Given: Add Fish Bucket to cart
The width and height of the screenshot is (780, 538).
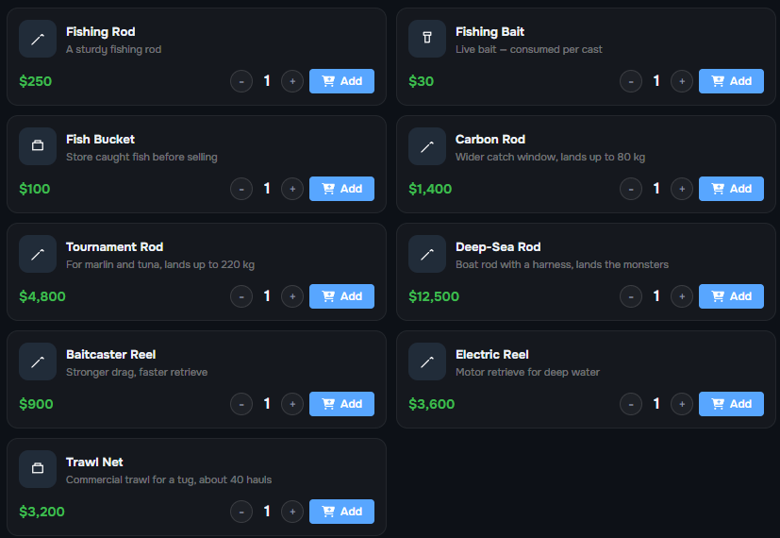Looking at the screenshot, I should click(x=341, y=189).
